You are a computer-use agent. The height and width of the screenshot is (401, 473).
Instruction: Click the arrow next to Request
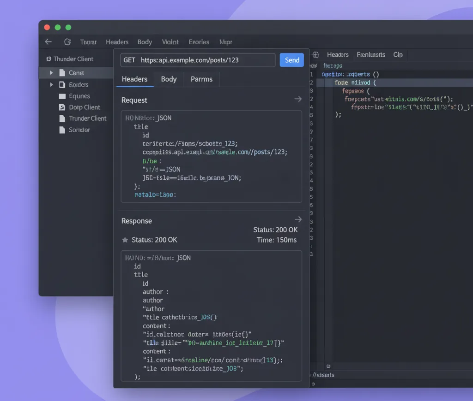(298, 99)
